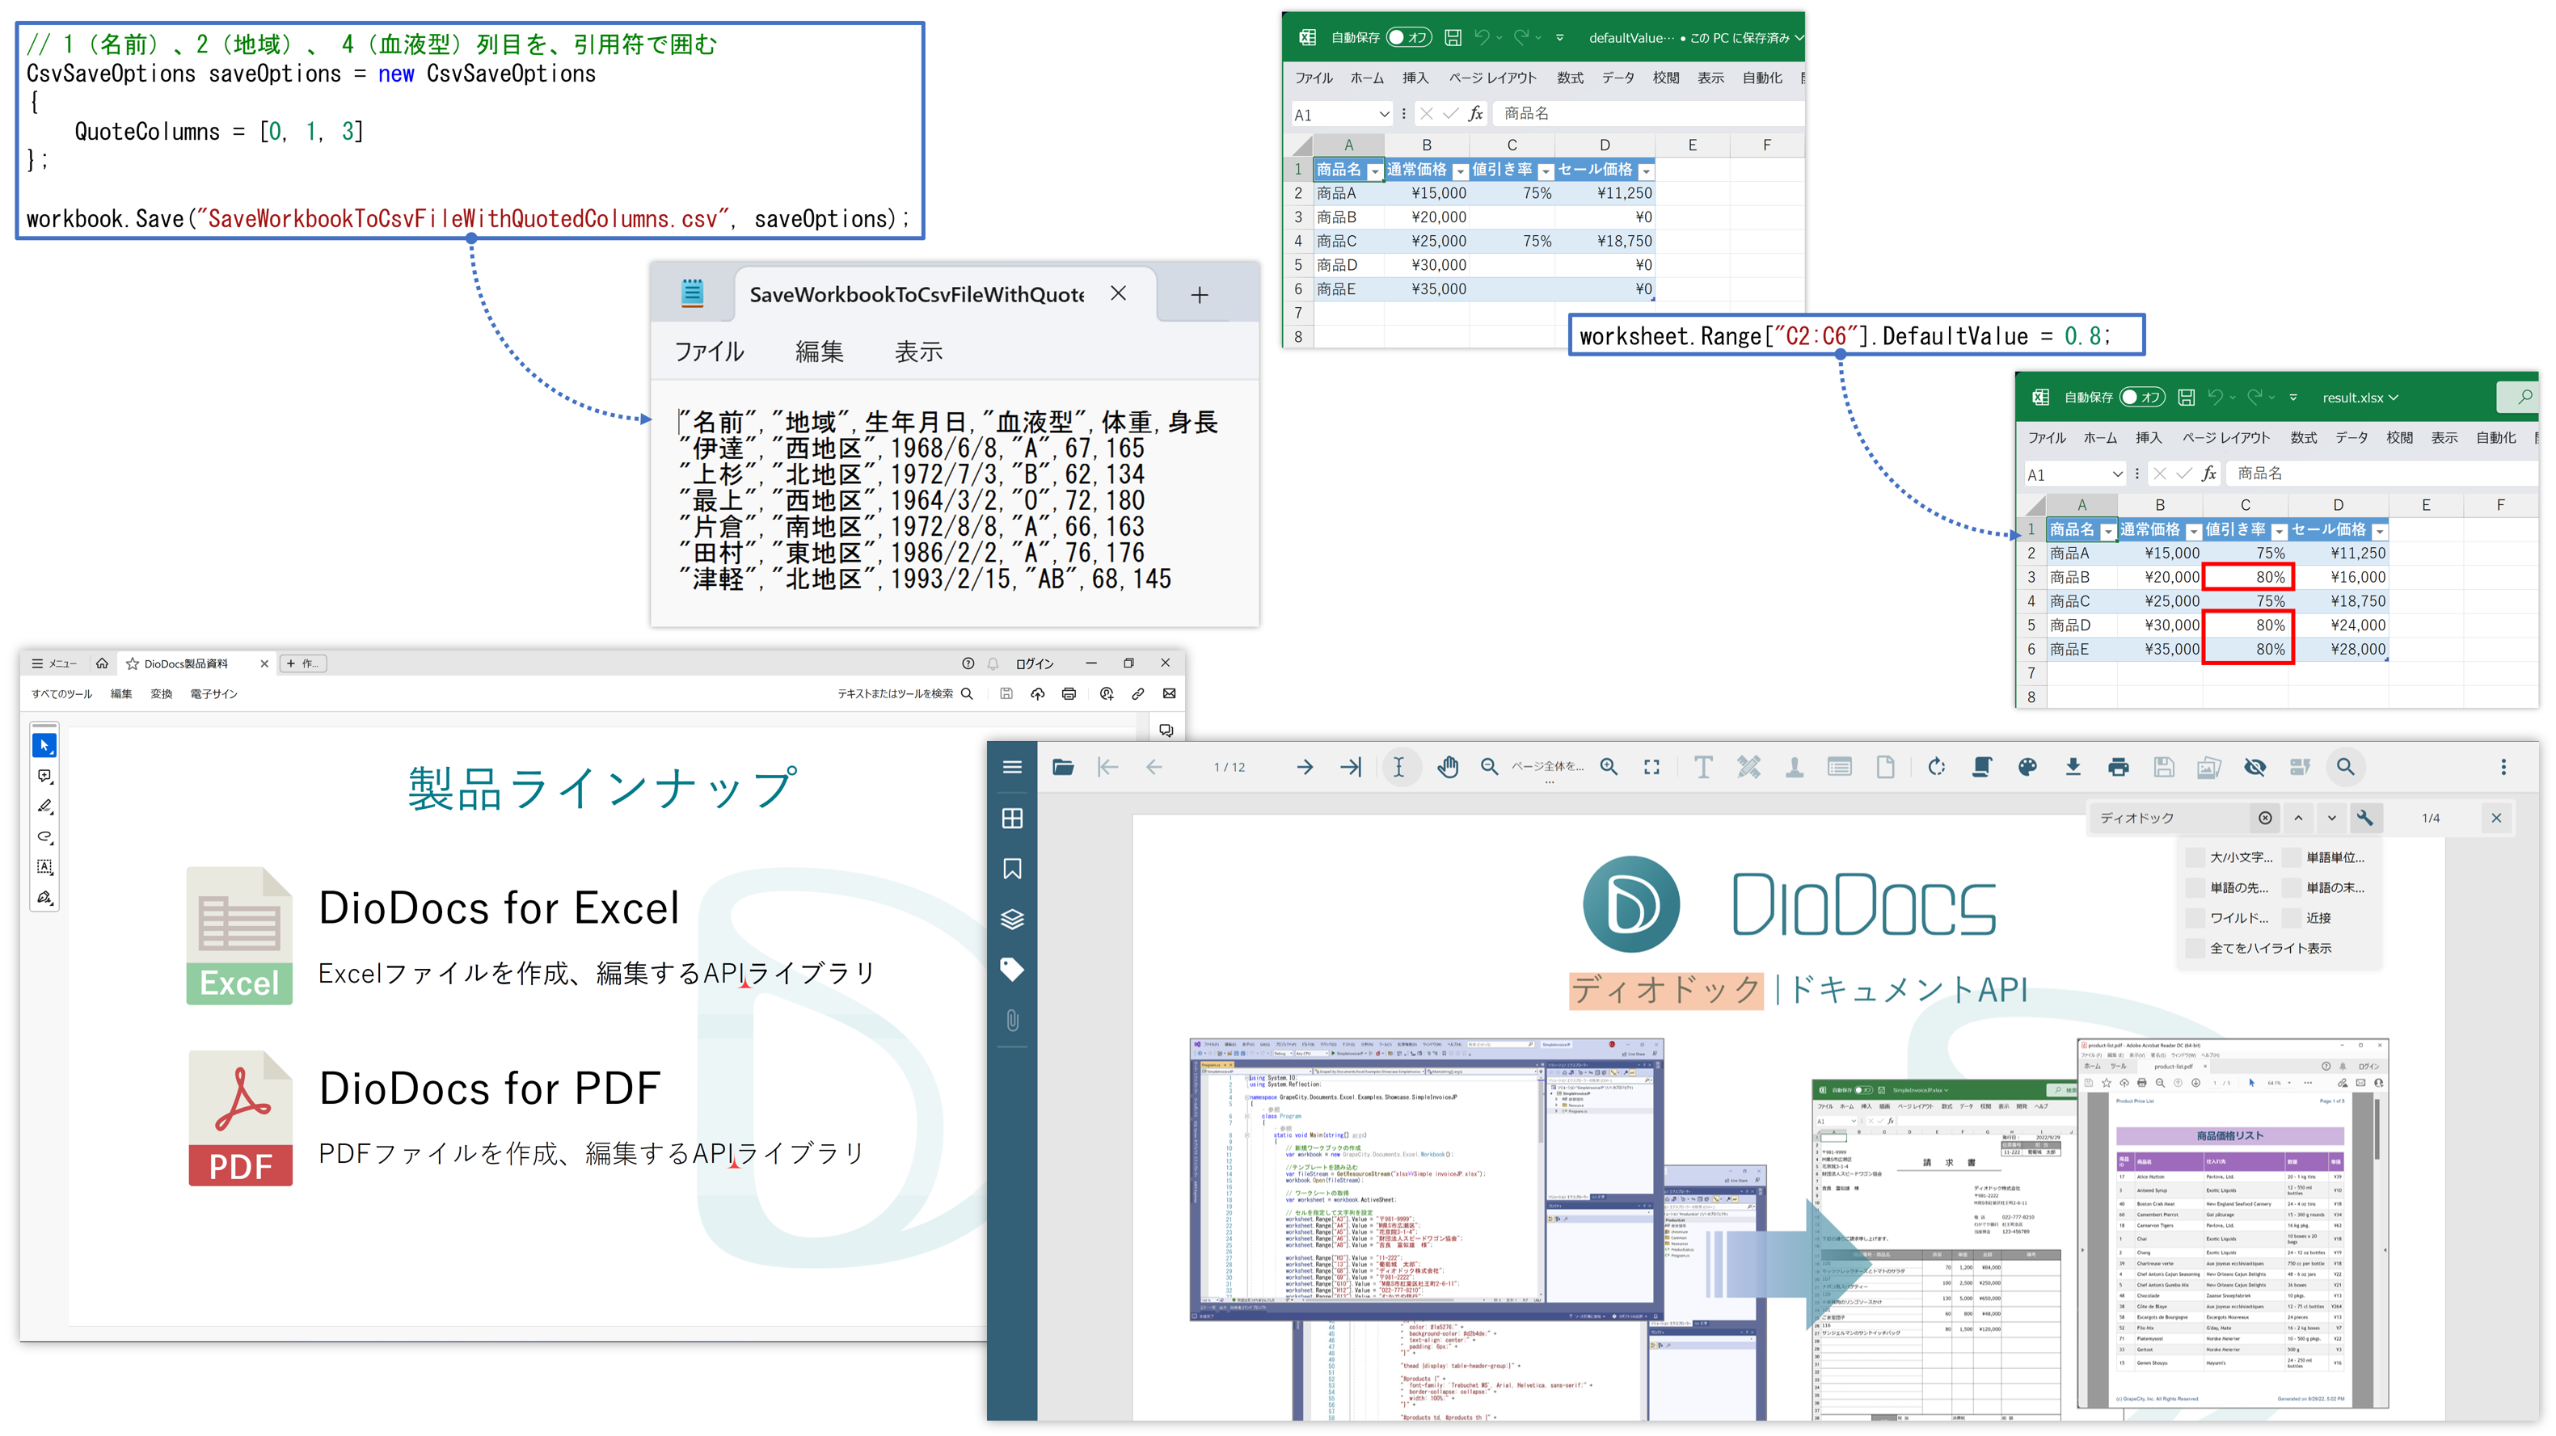2556x1436 pixels.
Task: Open the theme palette icon in PDF viewer
Action: (x=2027, y=767)
